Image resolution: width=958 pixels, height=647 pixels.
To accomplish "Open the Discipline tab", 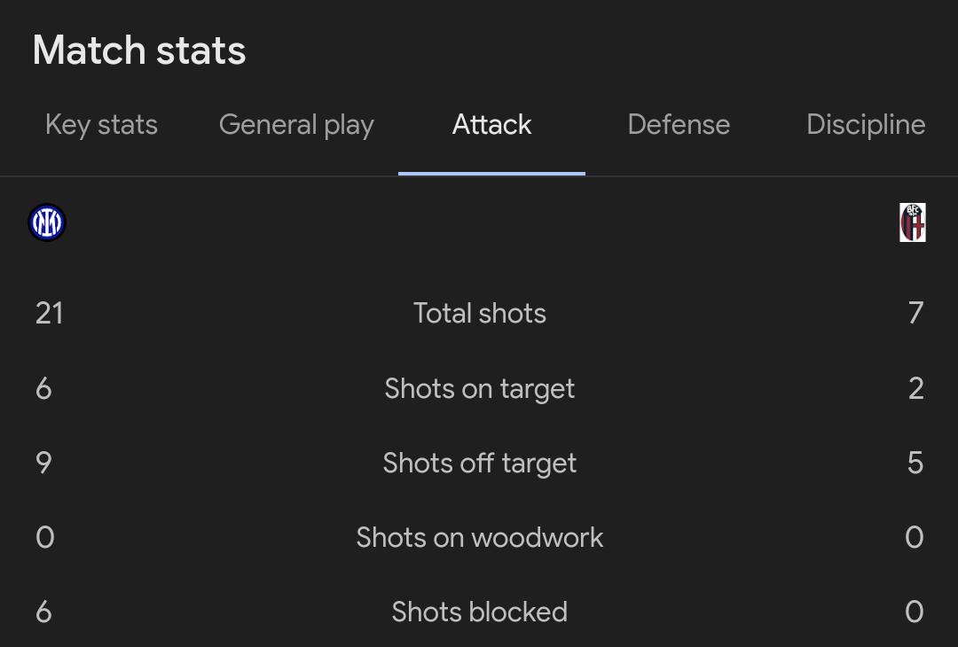I will [866, 124].
